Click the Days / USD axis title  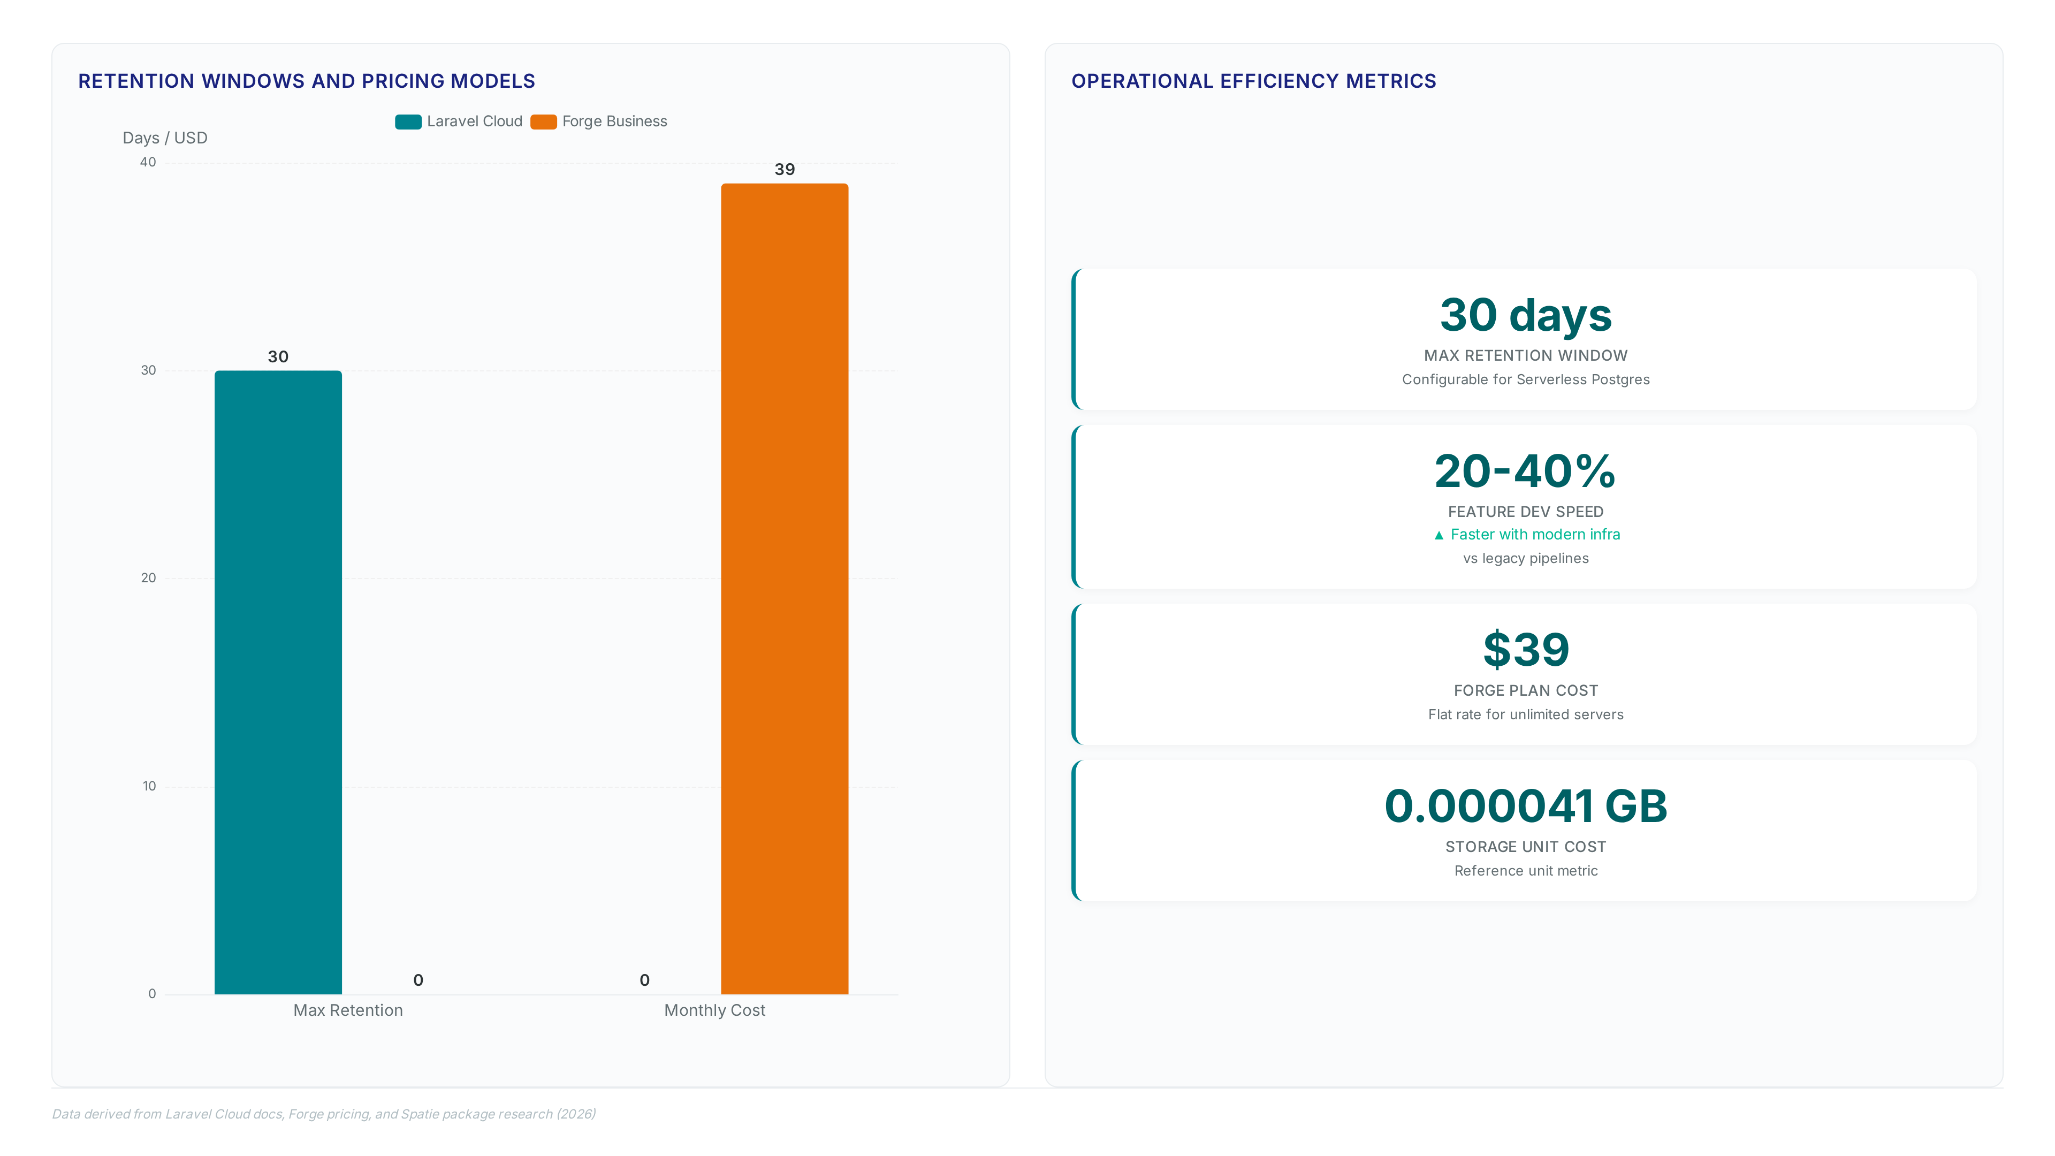(165, 138)
